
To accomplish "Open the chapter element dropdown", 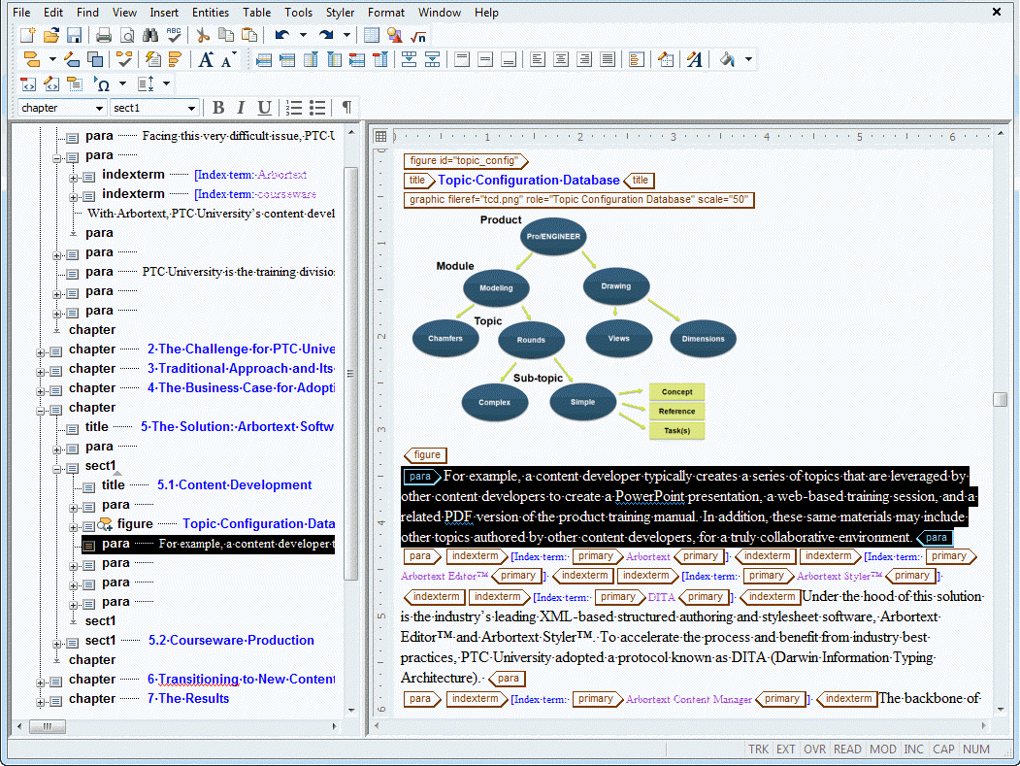I will (99, 108).
